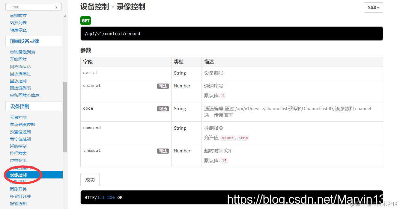Open the 直播转推 sidebar link
This screenshot has width=400, height=209.
pyautogui.click(x=18, y=16)
